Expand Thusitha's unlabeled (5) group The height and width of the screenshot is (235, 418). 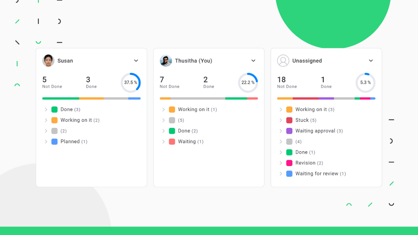click(164, 120)
